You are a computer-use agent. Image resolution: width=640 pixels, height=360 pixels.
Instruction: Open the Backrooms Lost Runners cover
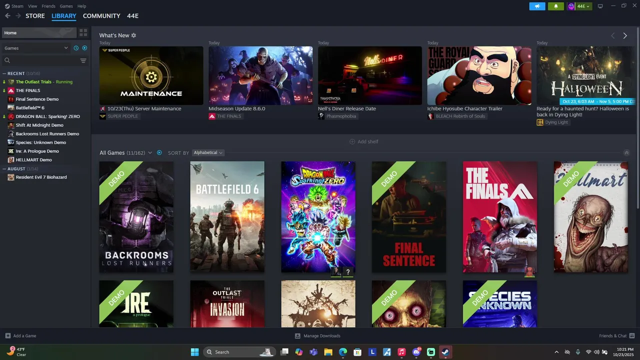click(x=136, y=217)
